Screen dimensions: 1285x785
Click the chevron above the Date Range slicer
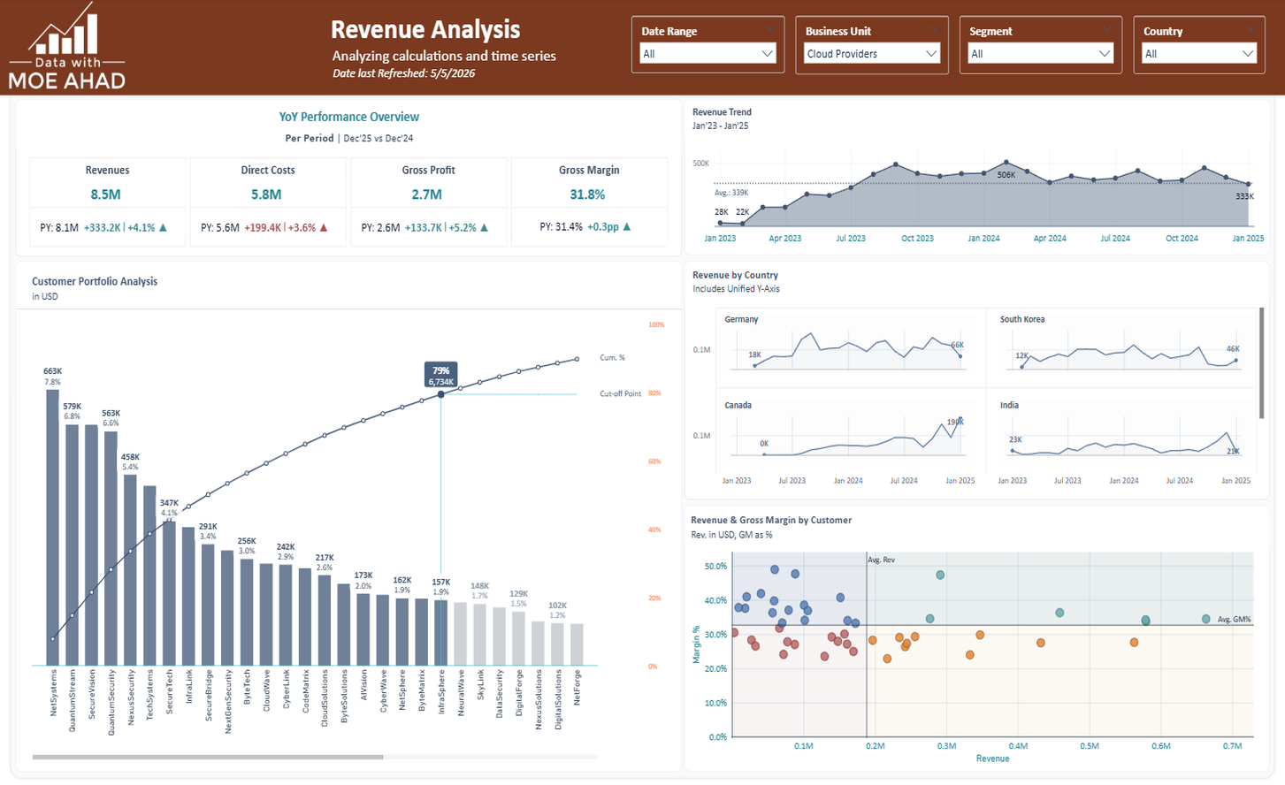(x=770, y=31)
